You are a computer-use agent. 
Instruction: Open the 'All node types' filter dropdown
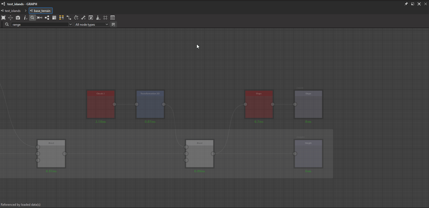(x=92, y=24)
